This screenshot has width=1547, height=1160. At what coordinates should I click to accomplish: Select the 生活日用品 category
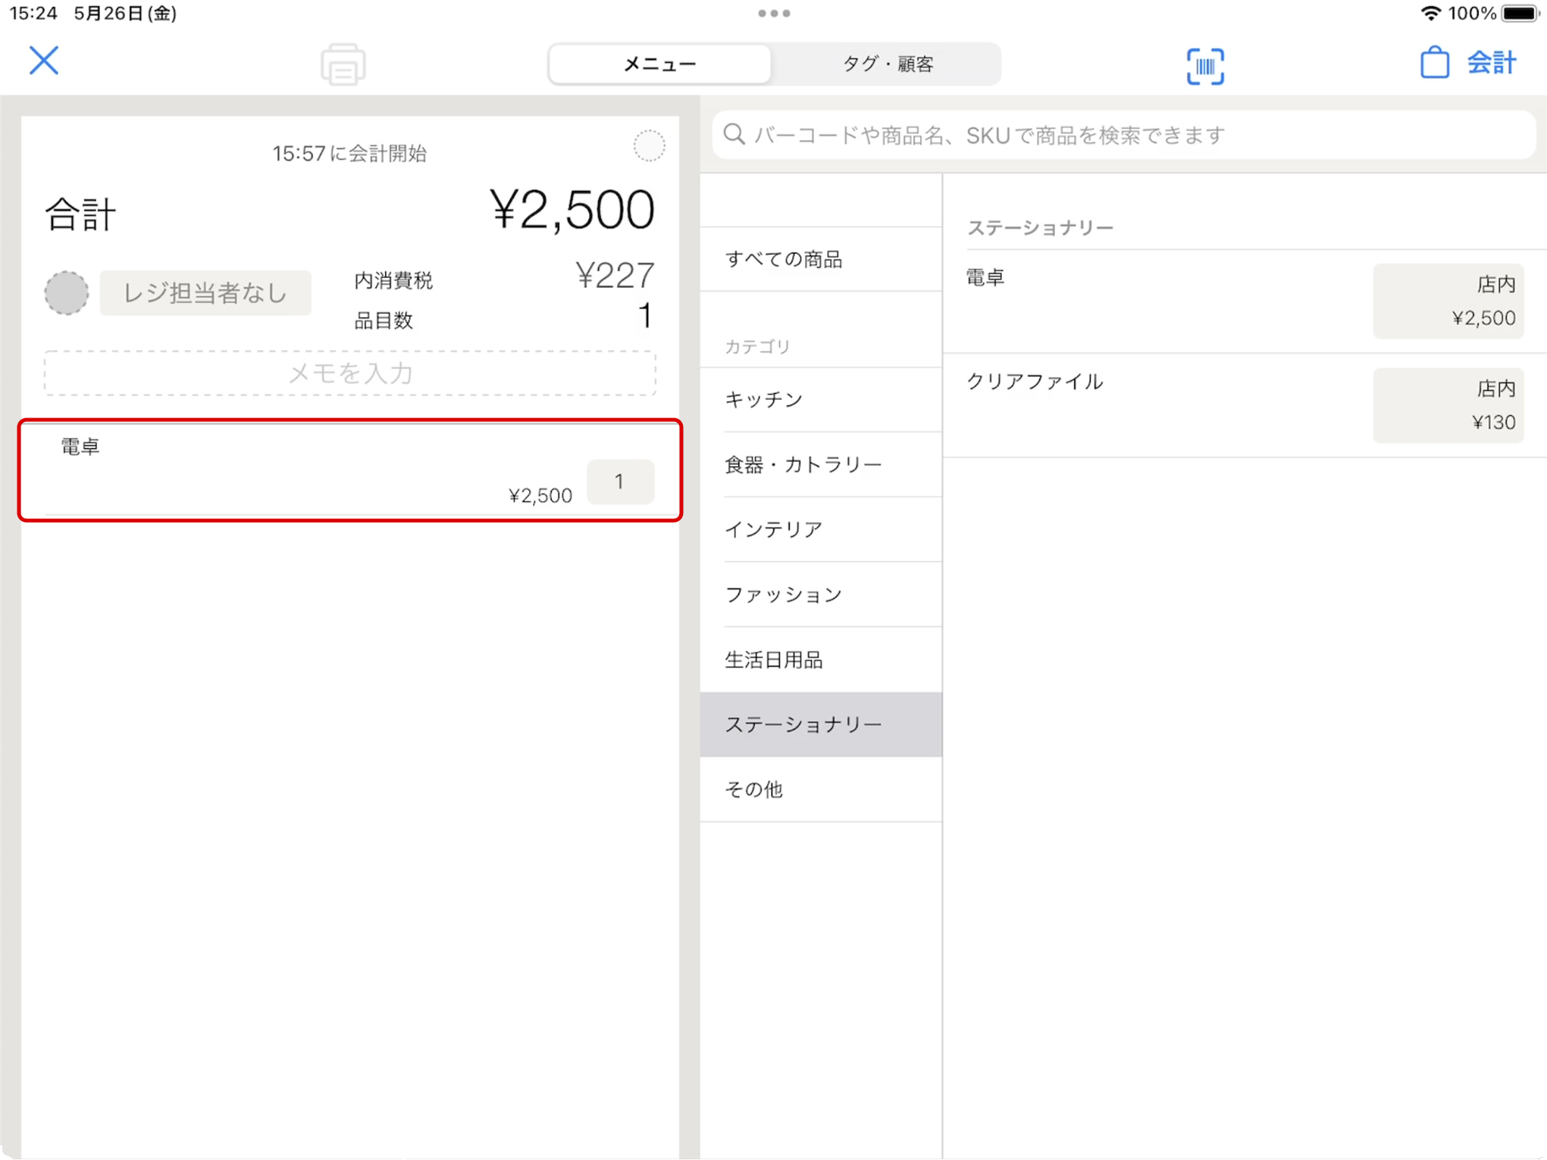click(x=821, y=660)
